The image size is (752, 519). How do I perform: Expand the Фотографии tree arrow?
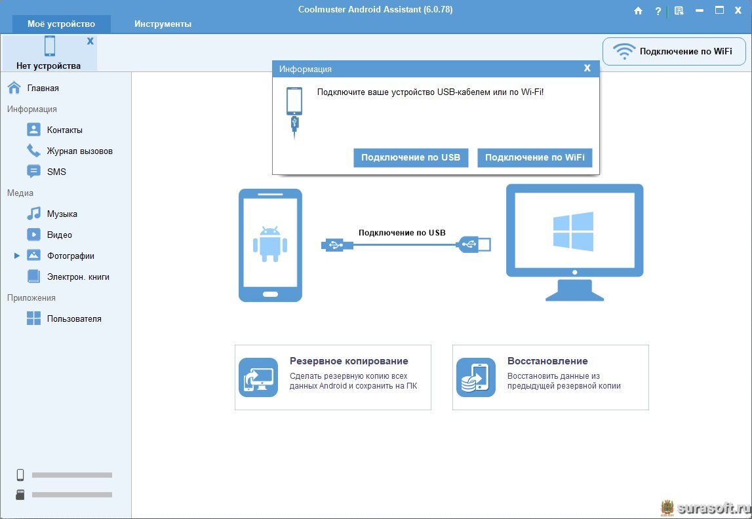[x=17, y=256]
